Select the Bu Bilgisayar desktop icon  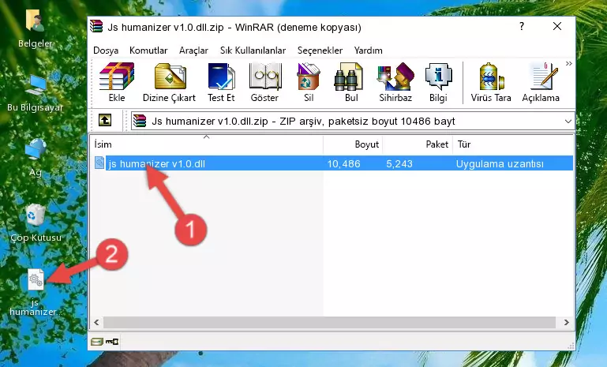tap(35, 93)
